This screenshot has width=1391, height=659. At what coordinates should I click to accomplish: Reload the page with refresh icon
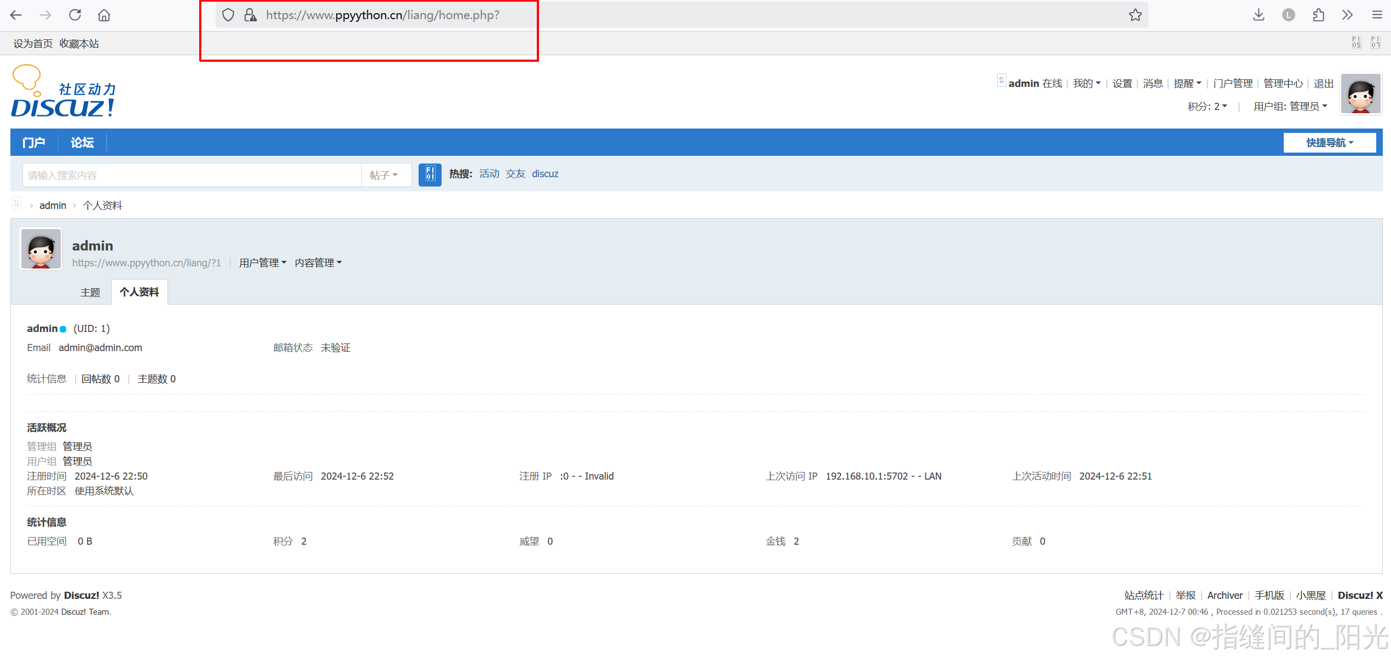click(x=75, y=15)
